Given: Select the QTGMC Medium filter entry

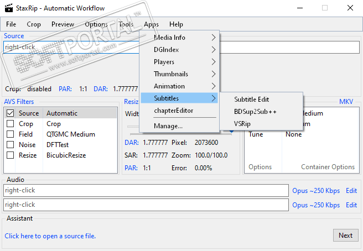Looking at the screenshot, I should (x=71, y=134).
